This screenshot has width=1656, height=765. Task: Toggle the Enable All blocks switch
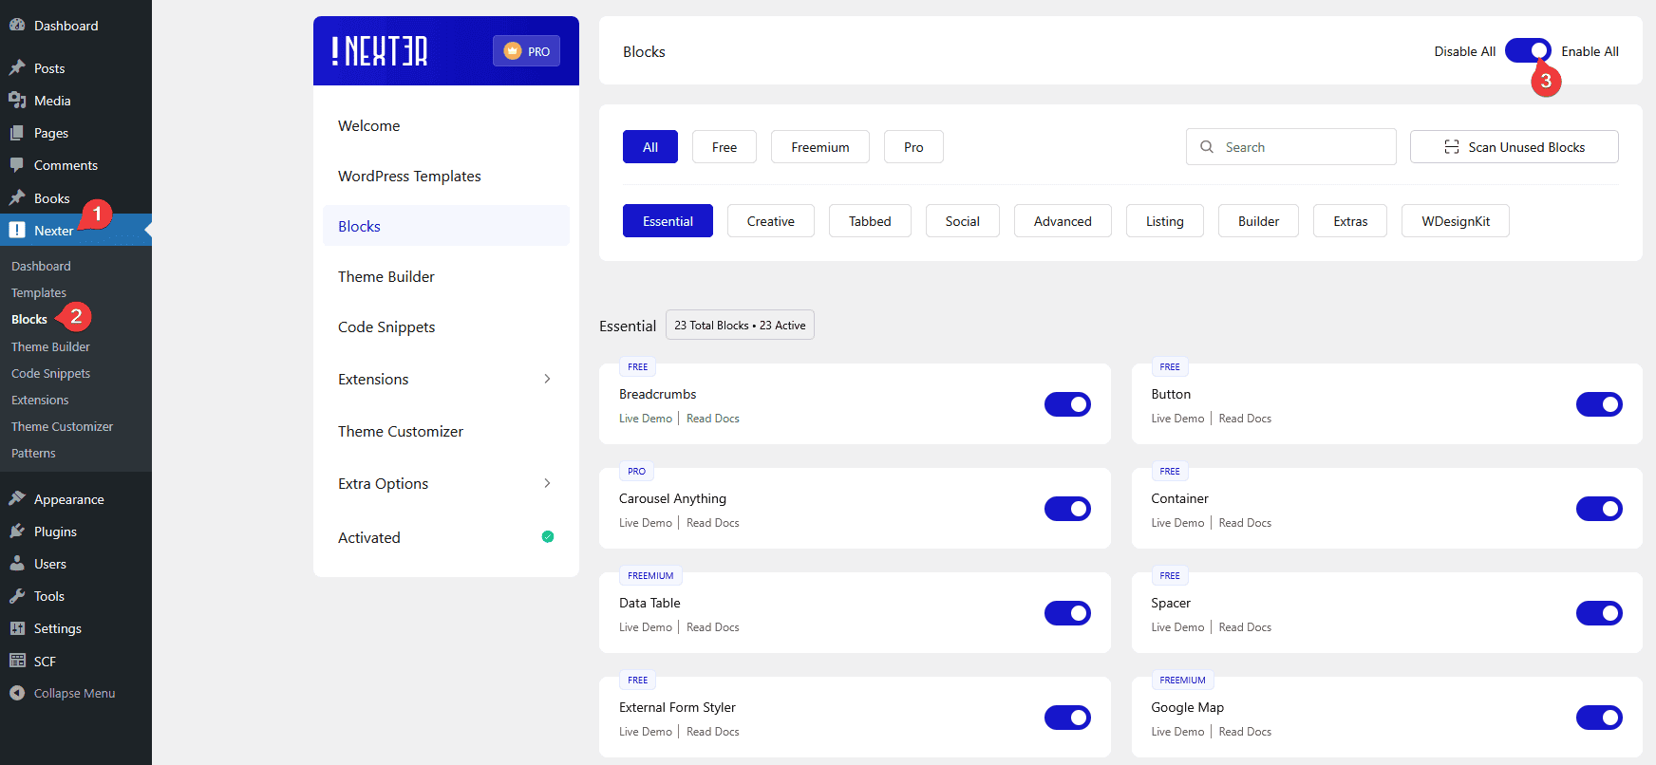point(1528,51)
